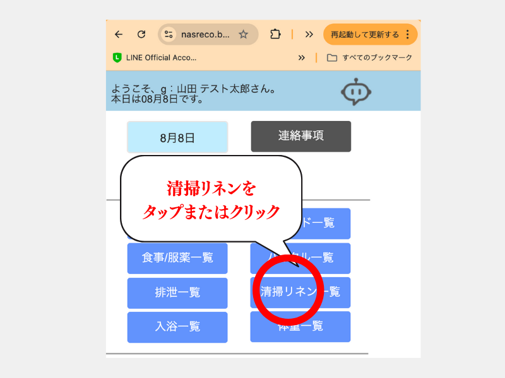505x378 pixels.
Task: Click the robot chatbot icon
Action: (357, 92)
